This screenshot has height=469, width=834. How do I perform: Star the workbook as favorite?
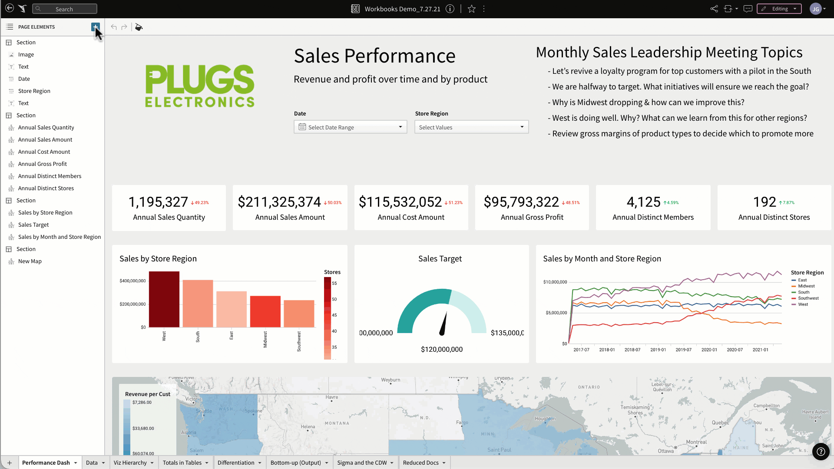pos(472,9)
